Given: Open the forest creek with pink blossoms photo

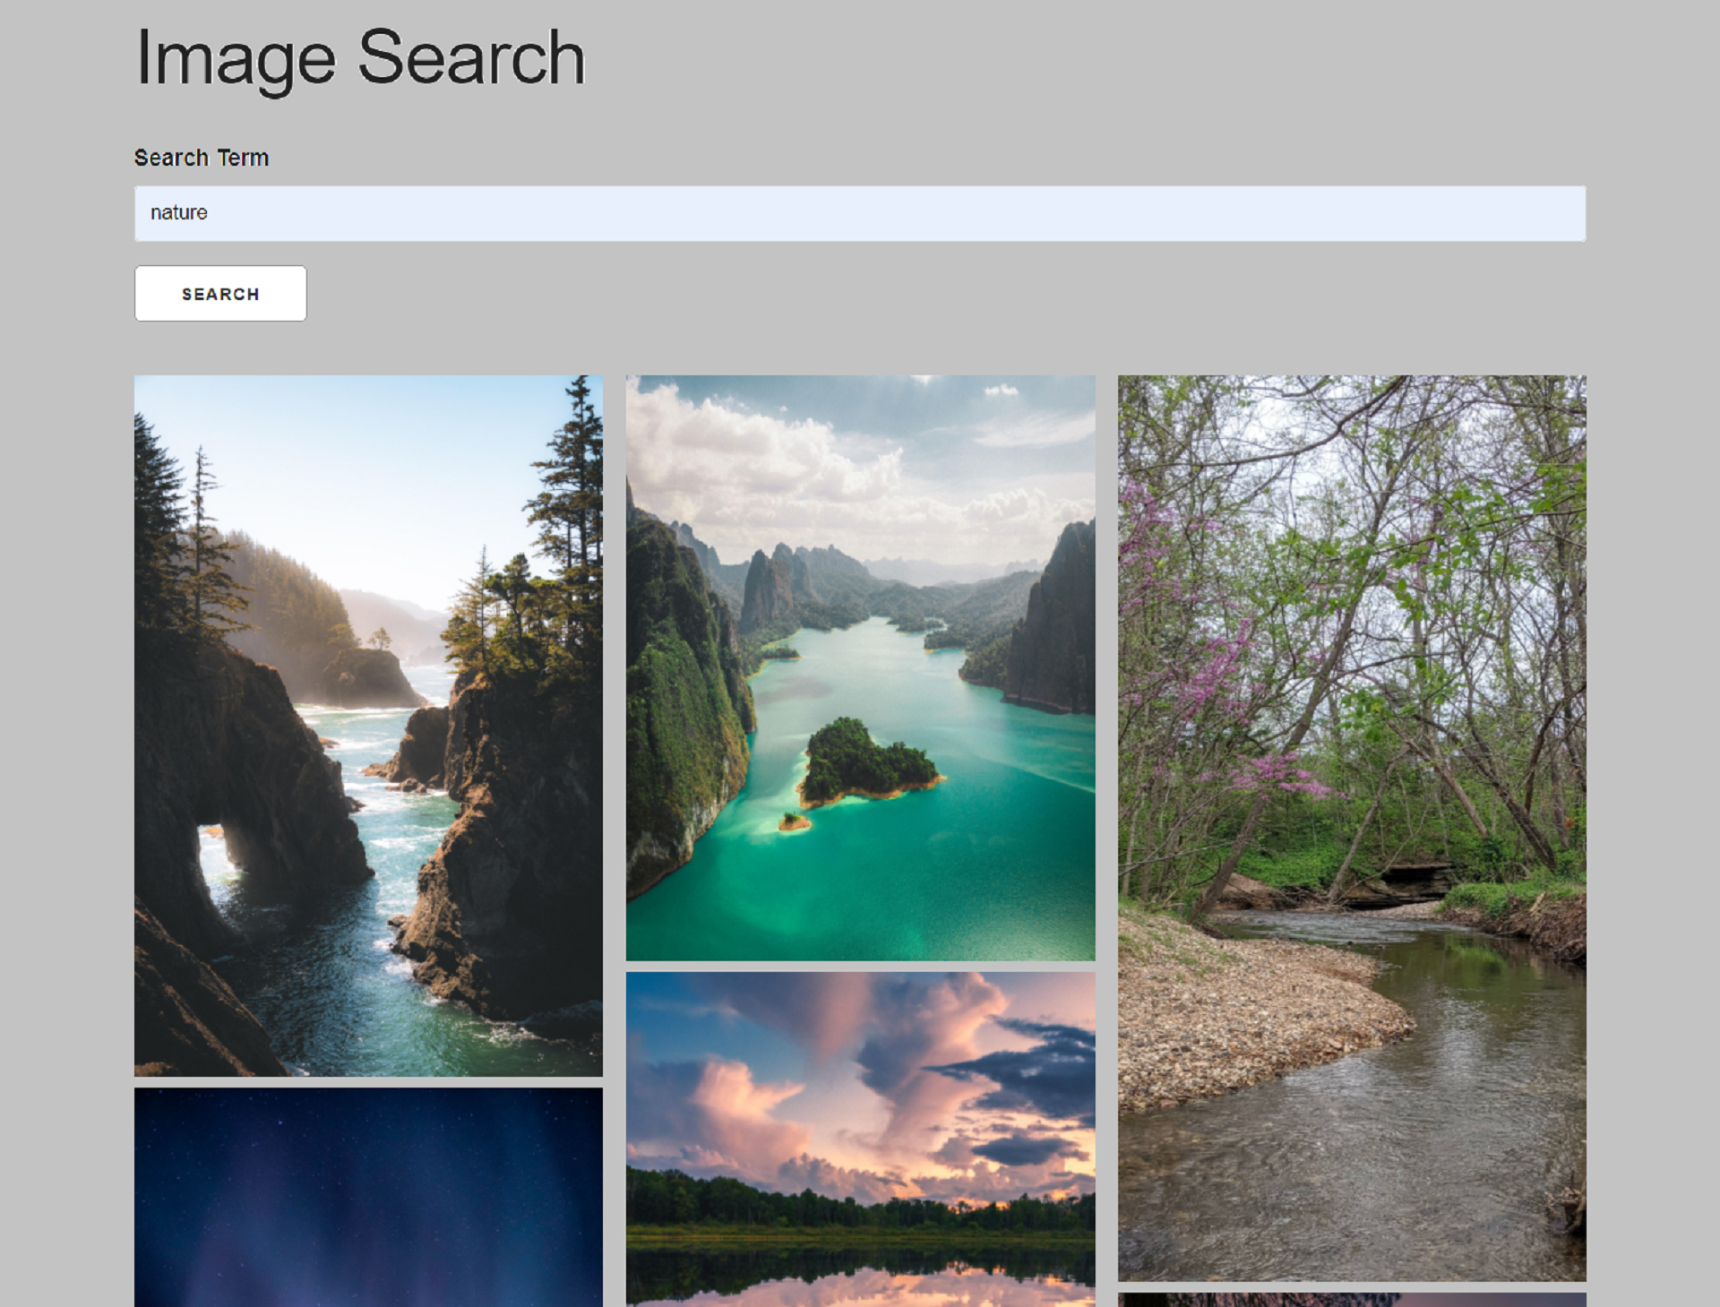Looking at the screenshot, I should [1352, 828].
